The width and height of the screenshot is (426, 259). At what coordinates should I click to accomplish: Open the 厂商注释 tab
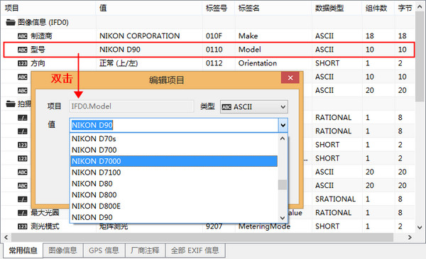pos(145,250)
